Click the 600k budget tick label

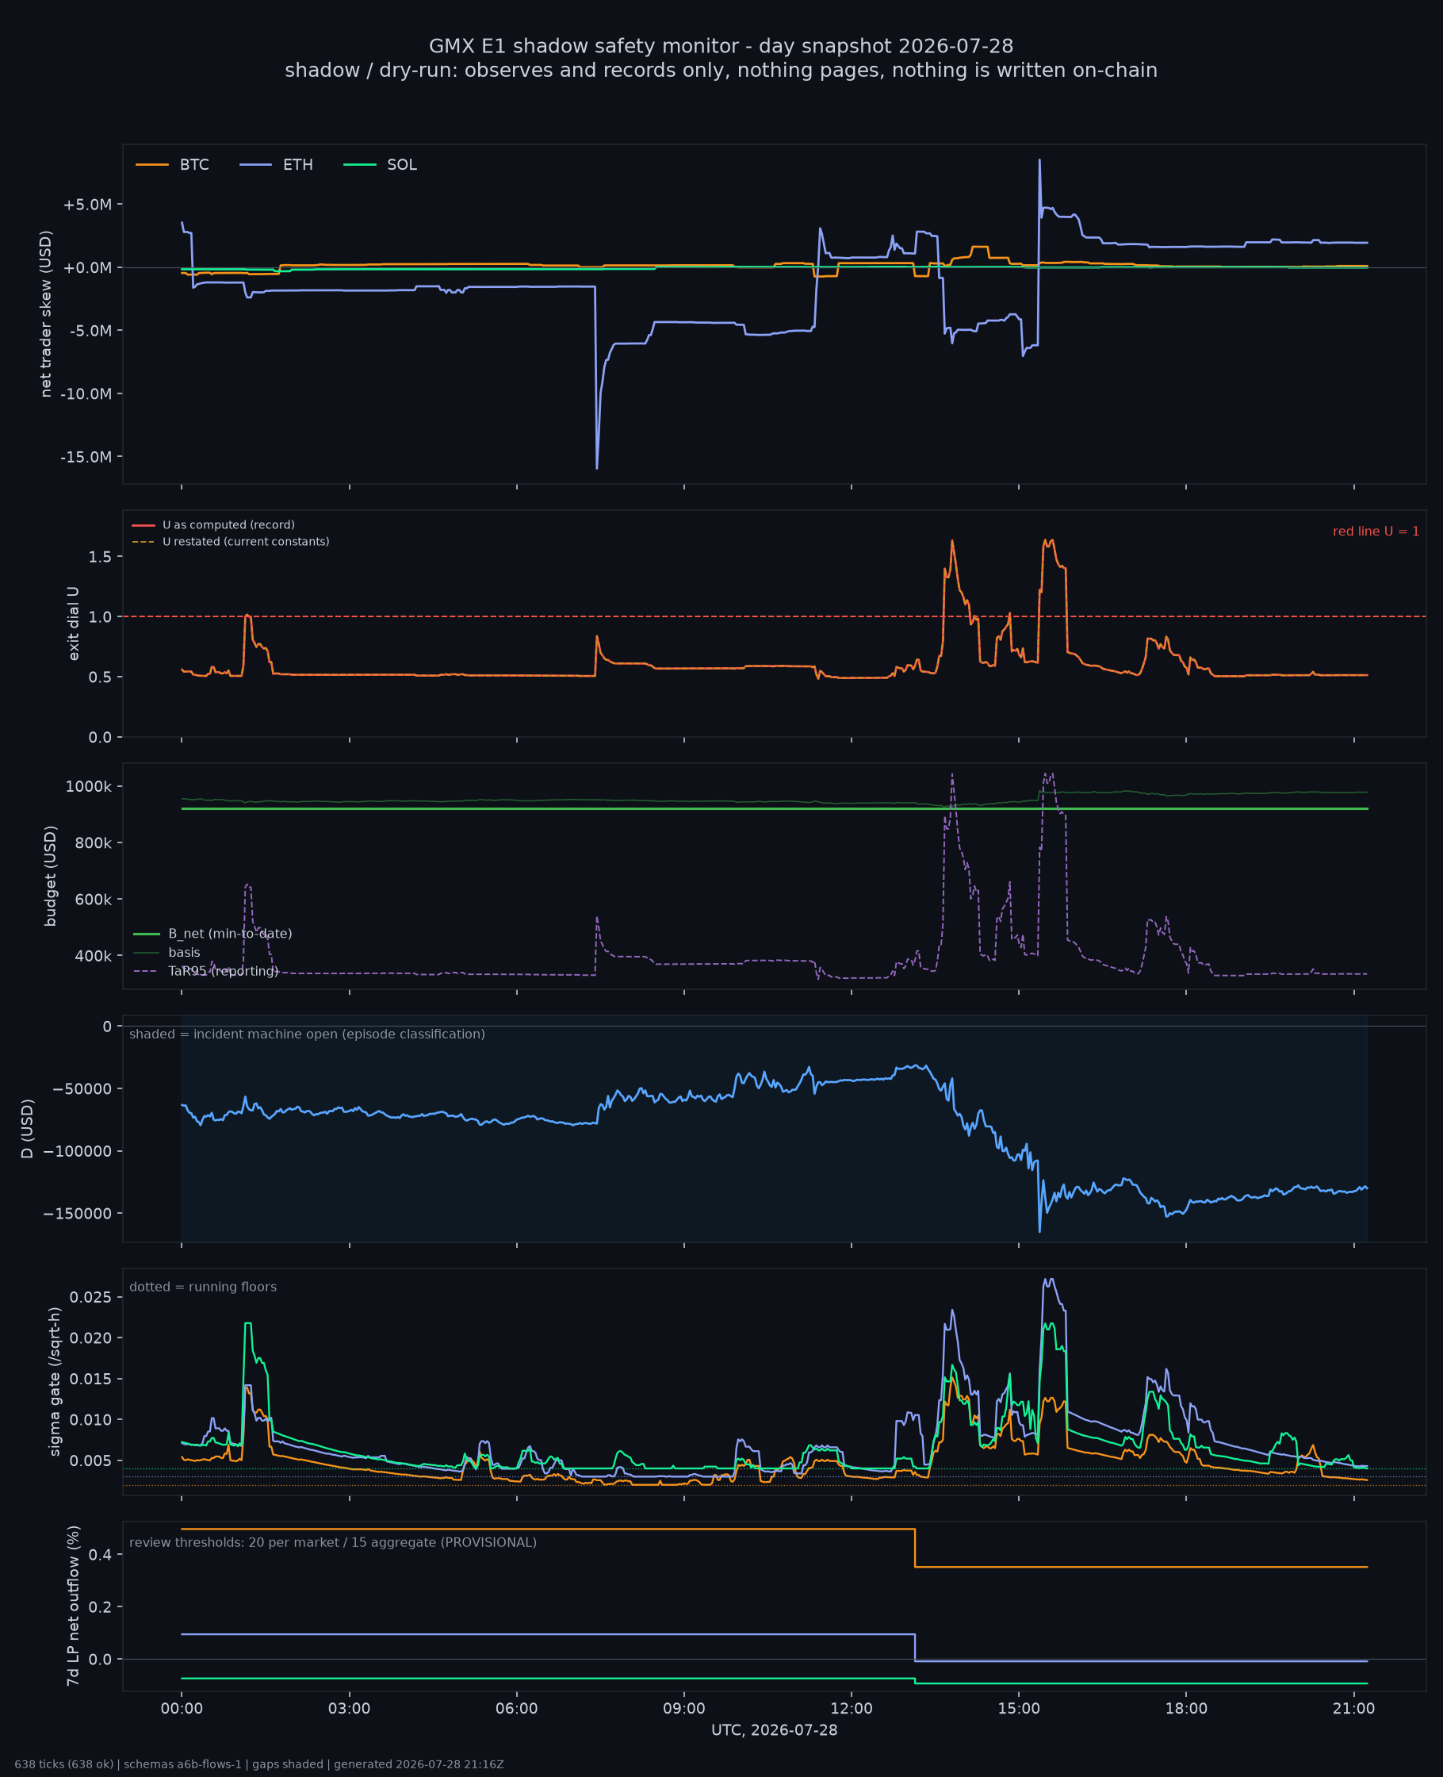92,900
